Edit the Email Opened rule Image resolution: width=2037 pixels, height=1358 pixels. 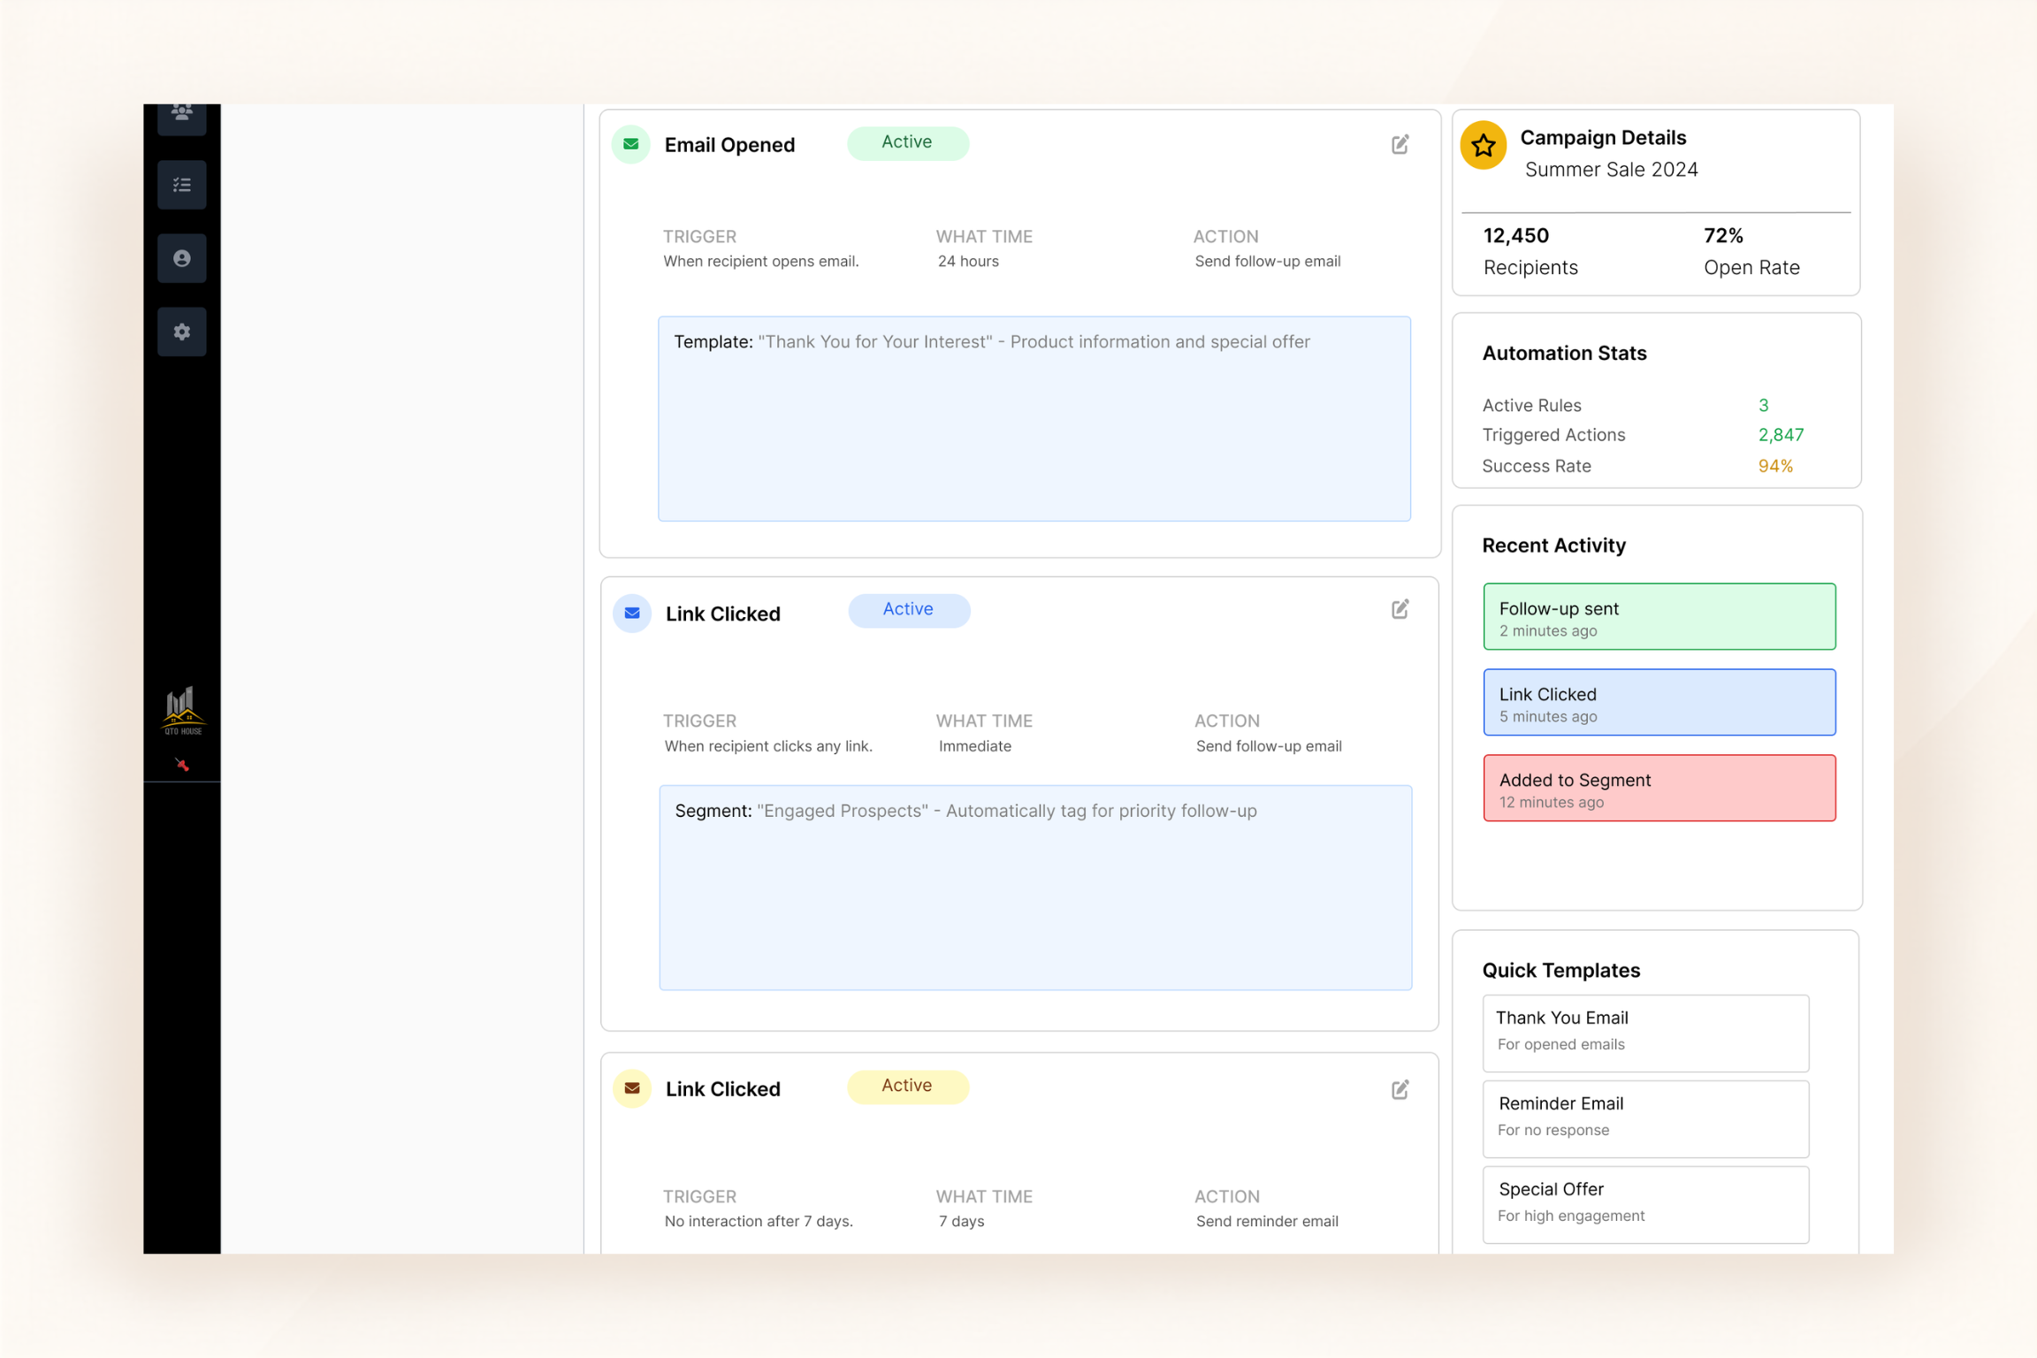pyautogui.click(x=1400, y=144)
